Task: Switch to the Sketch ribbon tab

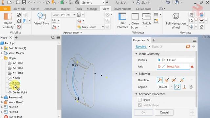Action: [35, 9]
